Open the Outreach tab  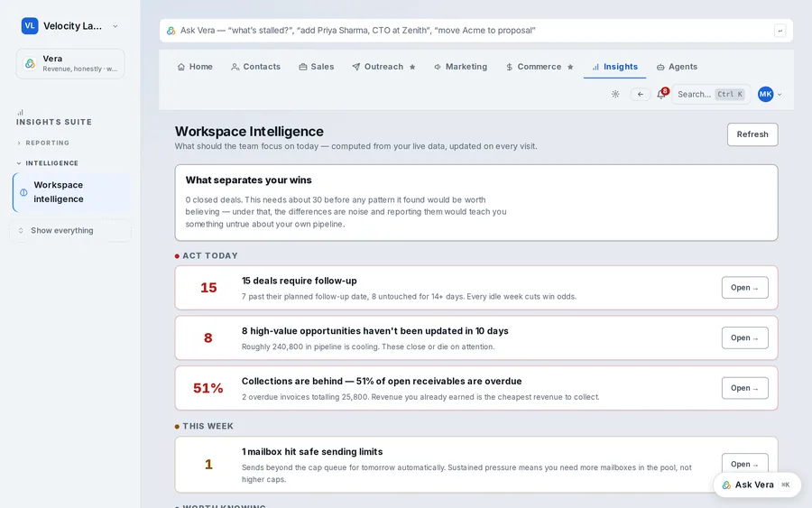[x=377, y=67]
